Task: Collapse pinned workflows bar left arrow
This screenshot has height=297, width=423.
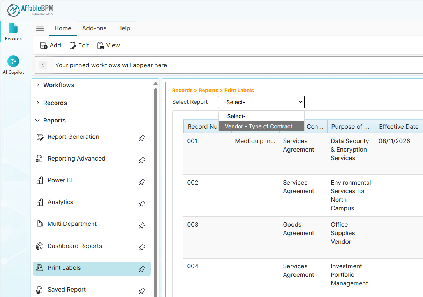Action: coord(43,65)
